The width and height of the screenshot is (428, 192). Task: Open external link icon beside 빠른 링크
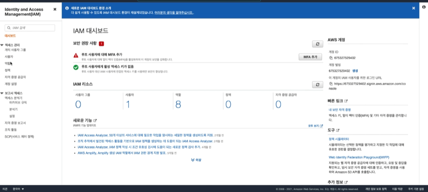[x=346, y=101]
